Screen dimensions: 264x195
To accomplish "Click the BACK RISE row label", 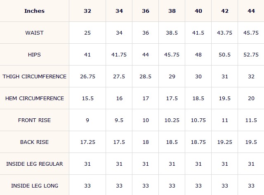I will point(34,142).
